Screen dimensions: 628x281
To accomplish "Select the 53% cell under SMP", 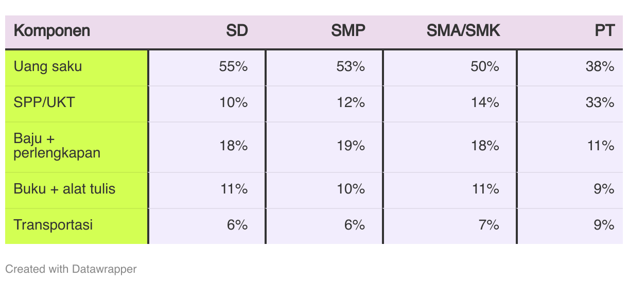I will 351,66.
